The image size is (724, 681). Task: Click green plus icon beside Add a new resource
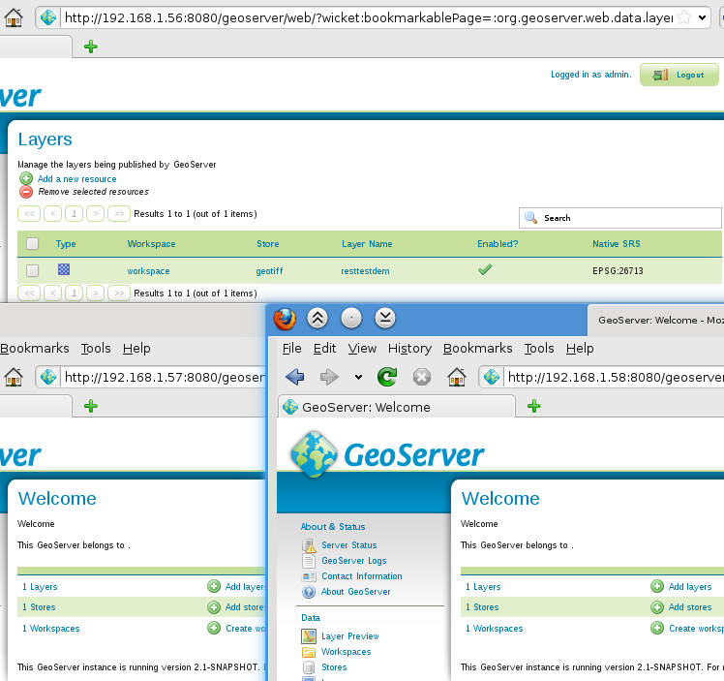point(26,178)
